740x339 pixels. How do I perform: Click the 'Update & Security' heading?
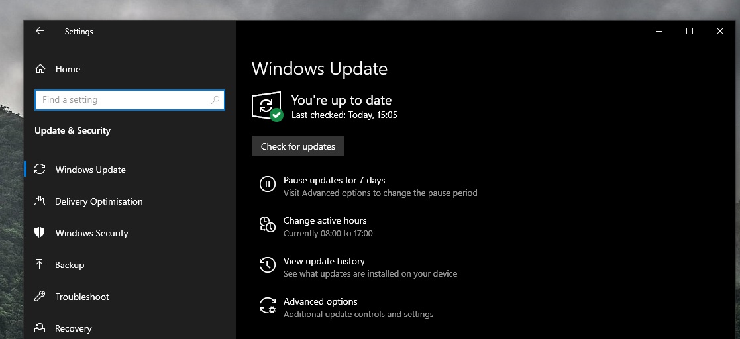pos(72,130)
